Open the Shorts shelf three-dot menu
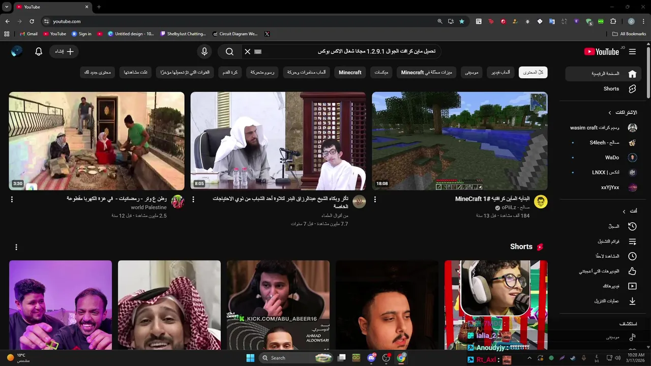 (x=16, y=247)
